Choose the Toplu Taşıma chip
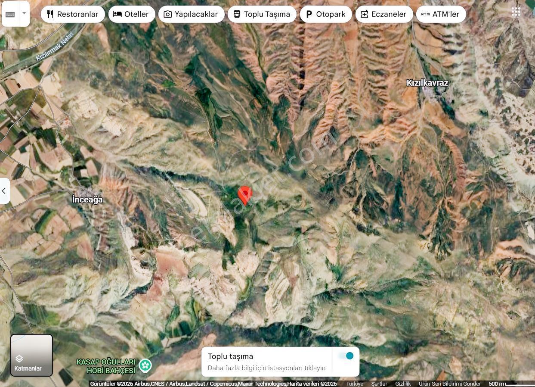 pos(262,14)
